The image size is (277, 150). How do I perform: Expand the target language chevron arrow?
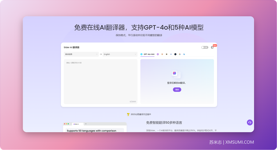pos(135,54)
